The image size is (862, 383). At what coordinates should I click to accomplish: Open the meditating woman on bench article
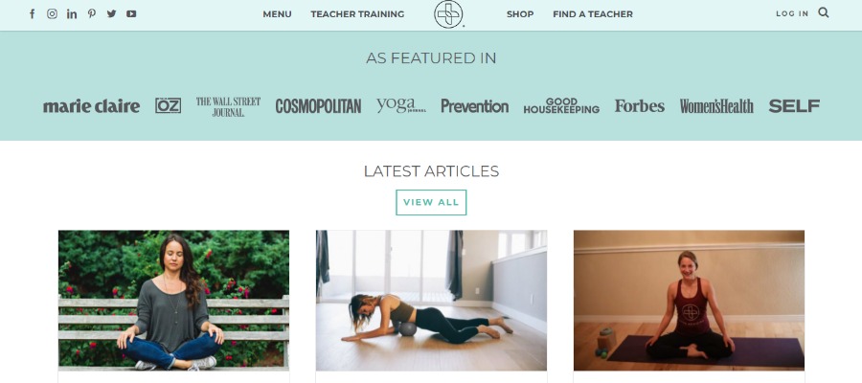click(173, 300)
